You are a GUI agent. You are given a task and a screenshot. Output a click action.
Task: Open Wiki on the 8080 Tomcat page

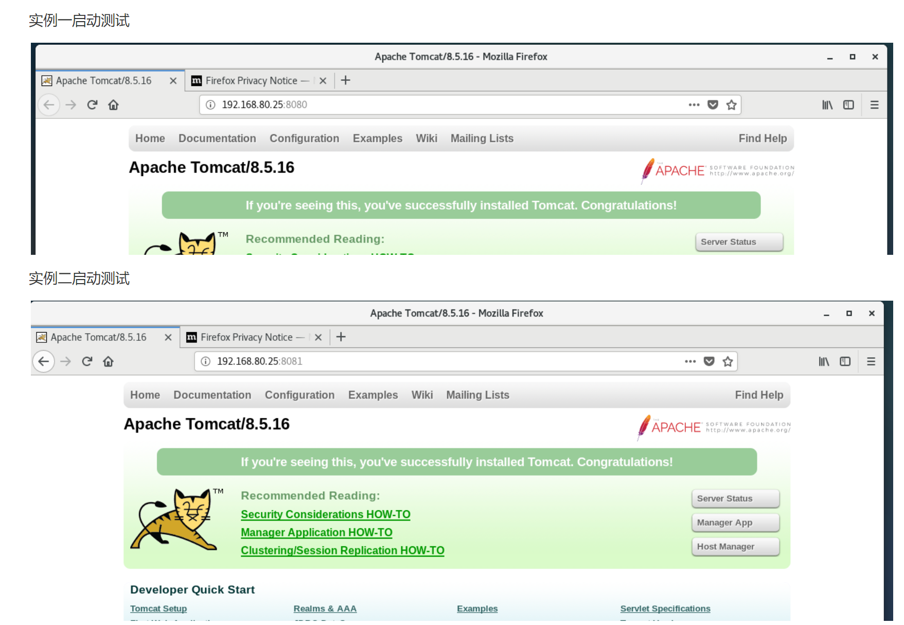(427, 138)
